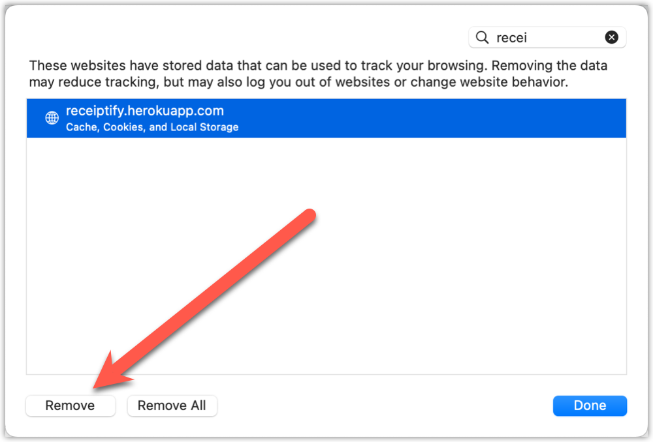Click the globe icon beside receiptify
This screenshot has width=653, height=442.
coord(52,118)
